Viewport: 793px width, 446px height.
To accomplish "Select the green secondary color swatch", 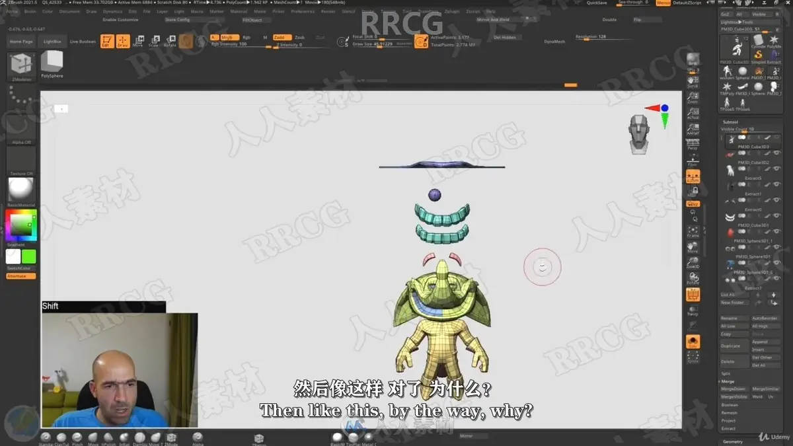I will [29, 256].
